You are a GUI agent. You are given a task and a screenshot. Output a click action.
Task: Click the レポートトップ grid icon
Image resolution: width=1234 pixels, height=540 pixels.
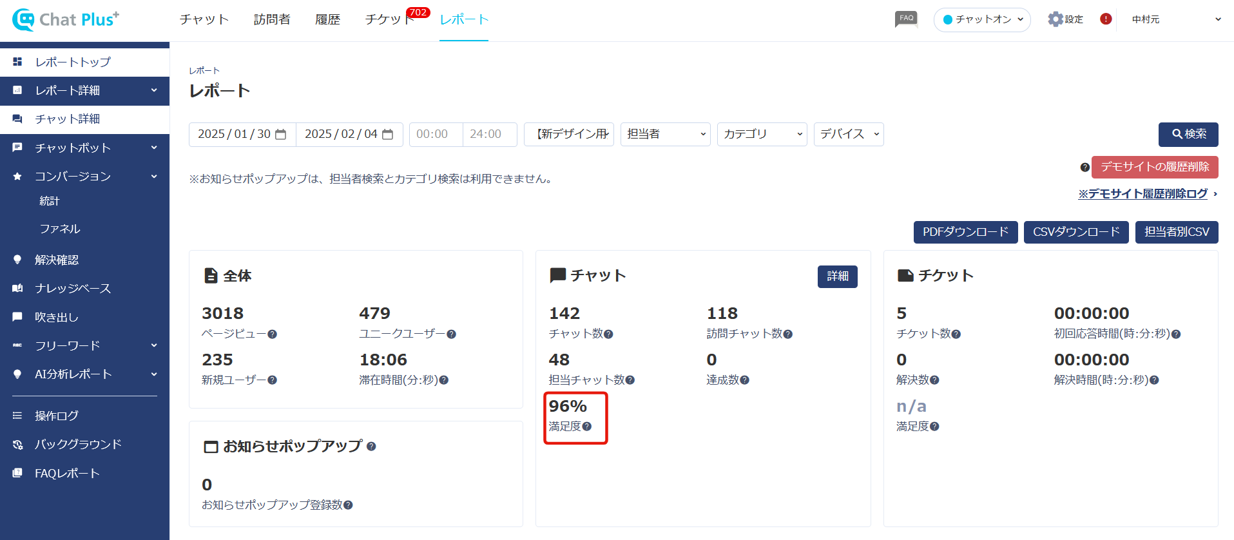point(17,62)
